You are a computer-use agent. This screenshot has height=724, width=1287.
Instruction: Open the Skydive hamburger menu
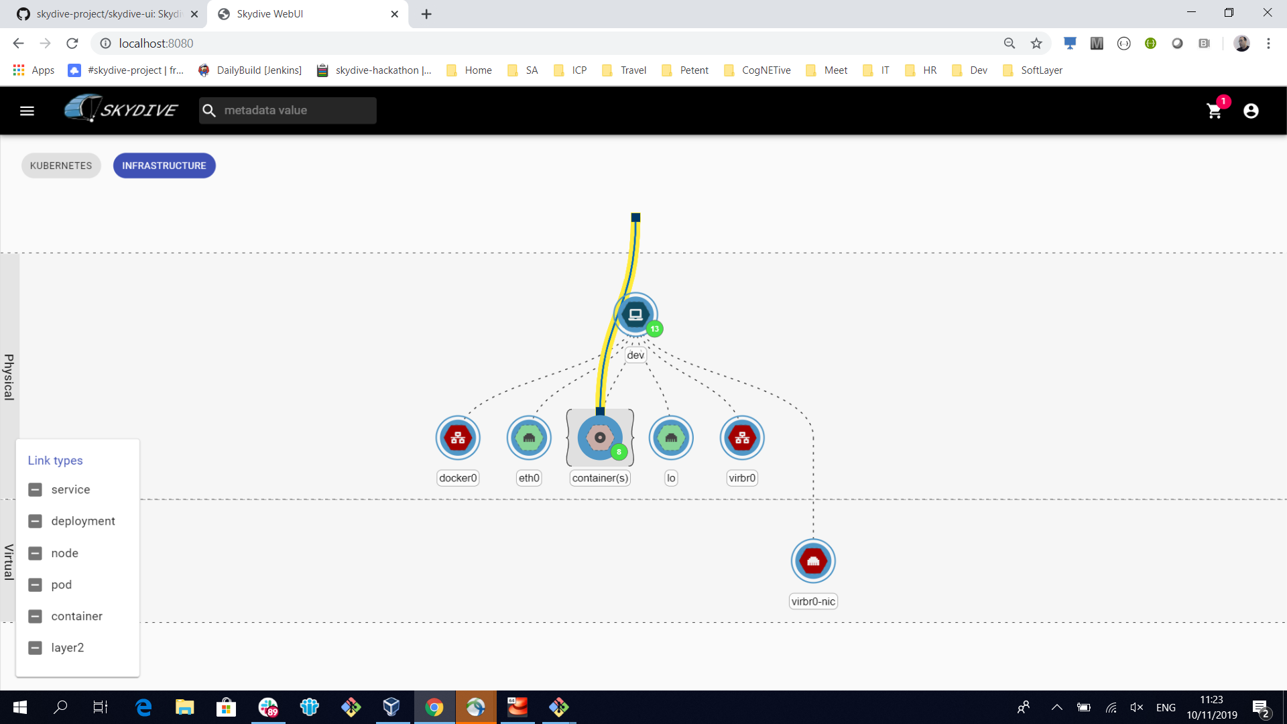[27, 111]
